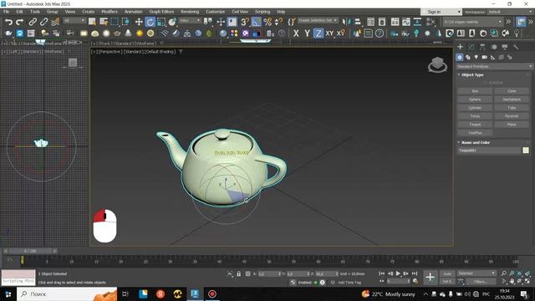
Task: Toggle Auto key mode
Action: click(x=447, y=273)
